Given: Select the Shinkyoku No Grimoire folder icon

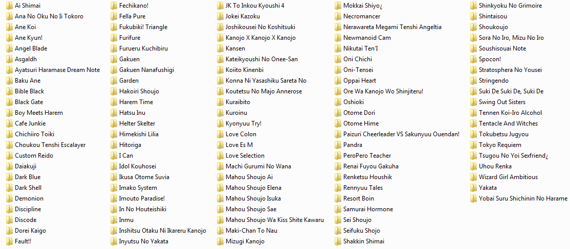Looking at the screenshot, I should pos(473,6).
